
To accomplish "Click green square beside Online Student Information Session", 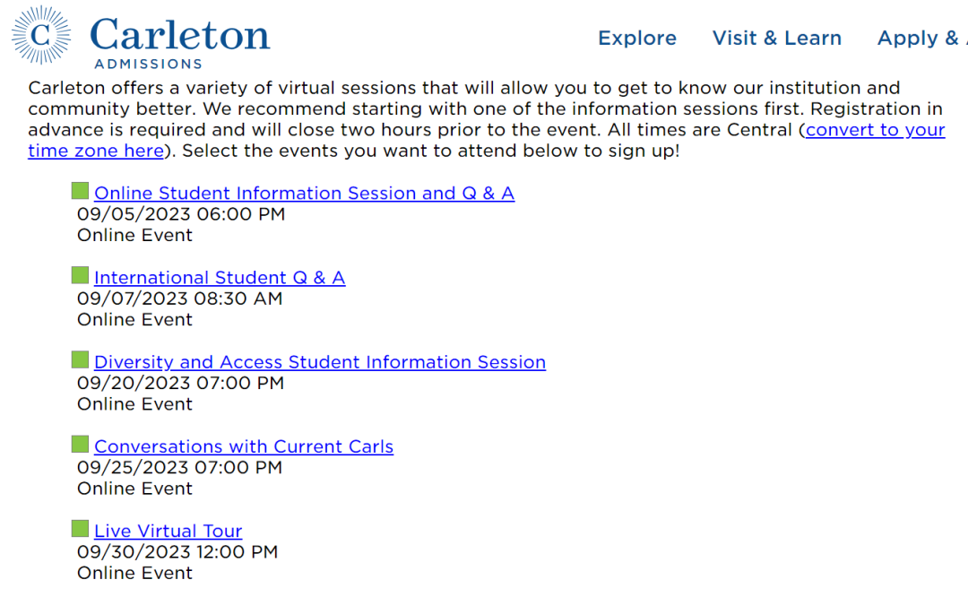I will 81,191.
